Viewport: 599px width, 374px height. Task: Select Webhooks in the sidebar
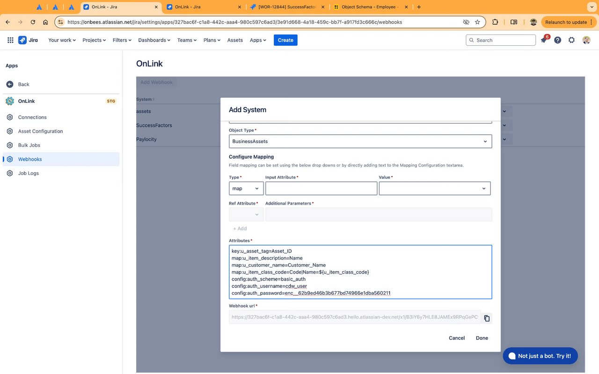click(61, 159)
